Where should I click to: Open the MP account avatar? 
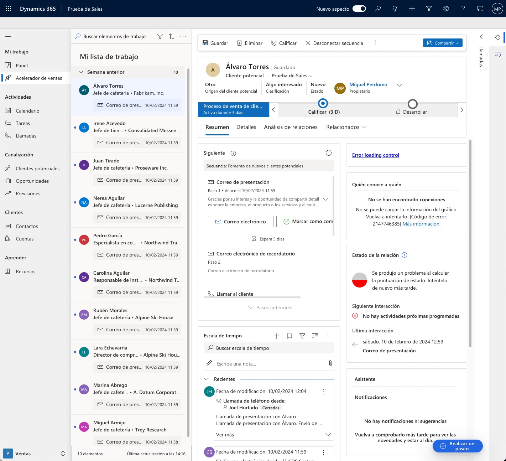pos(497,9)
